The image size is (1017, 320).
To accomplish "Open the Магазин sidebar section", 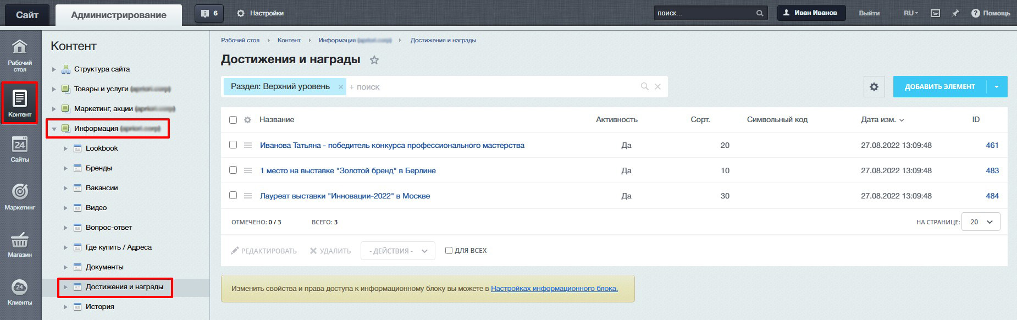I will pyautogui.click(x=20, y=245).
